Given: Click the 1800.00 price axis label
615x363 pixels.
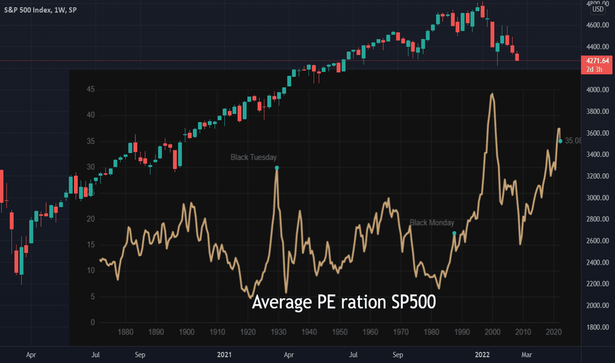Looking at the screenshot, I should click(x=598, y=327).
